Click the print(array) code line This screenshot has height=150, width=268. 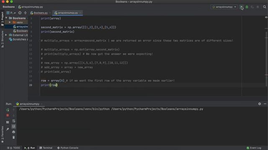(51, 18)
